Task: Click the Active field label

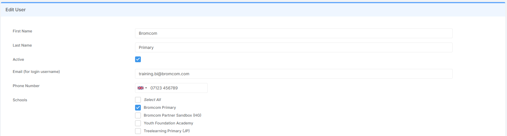Action: tap(18, 60)
